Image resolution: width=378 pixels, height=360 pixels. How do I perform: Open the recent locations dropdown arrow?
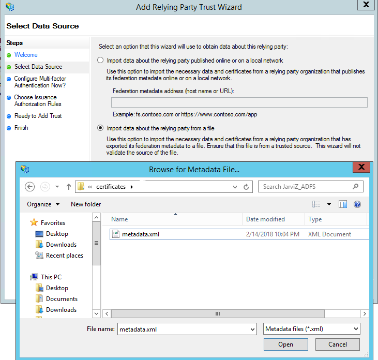57,187
